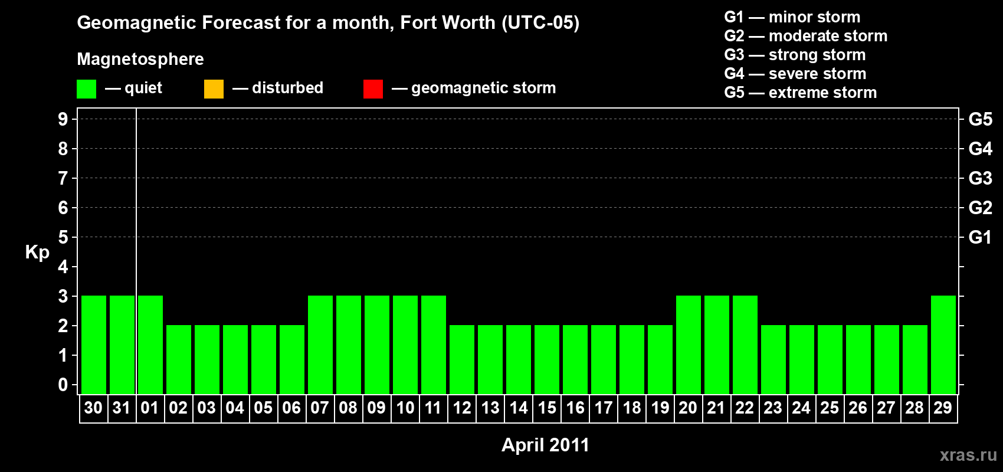Viewport: 1003px width, 472px height.
Task: Click date cell 03 on the axis
Action: click(207, 408)
